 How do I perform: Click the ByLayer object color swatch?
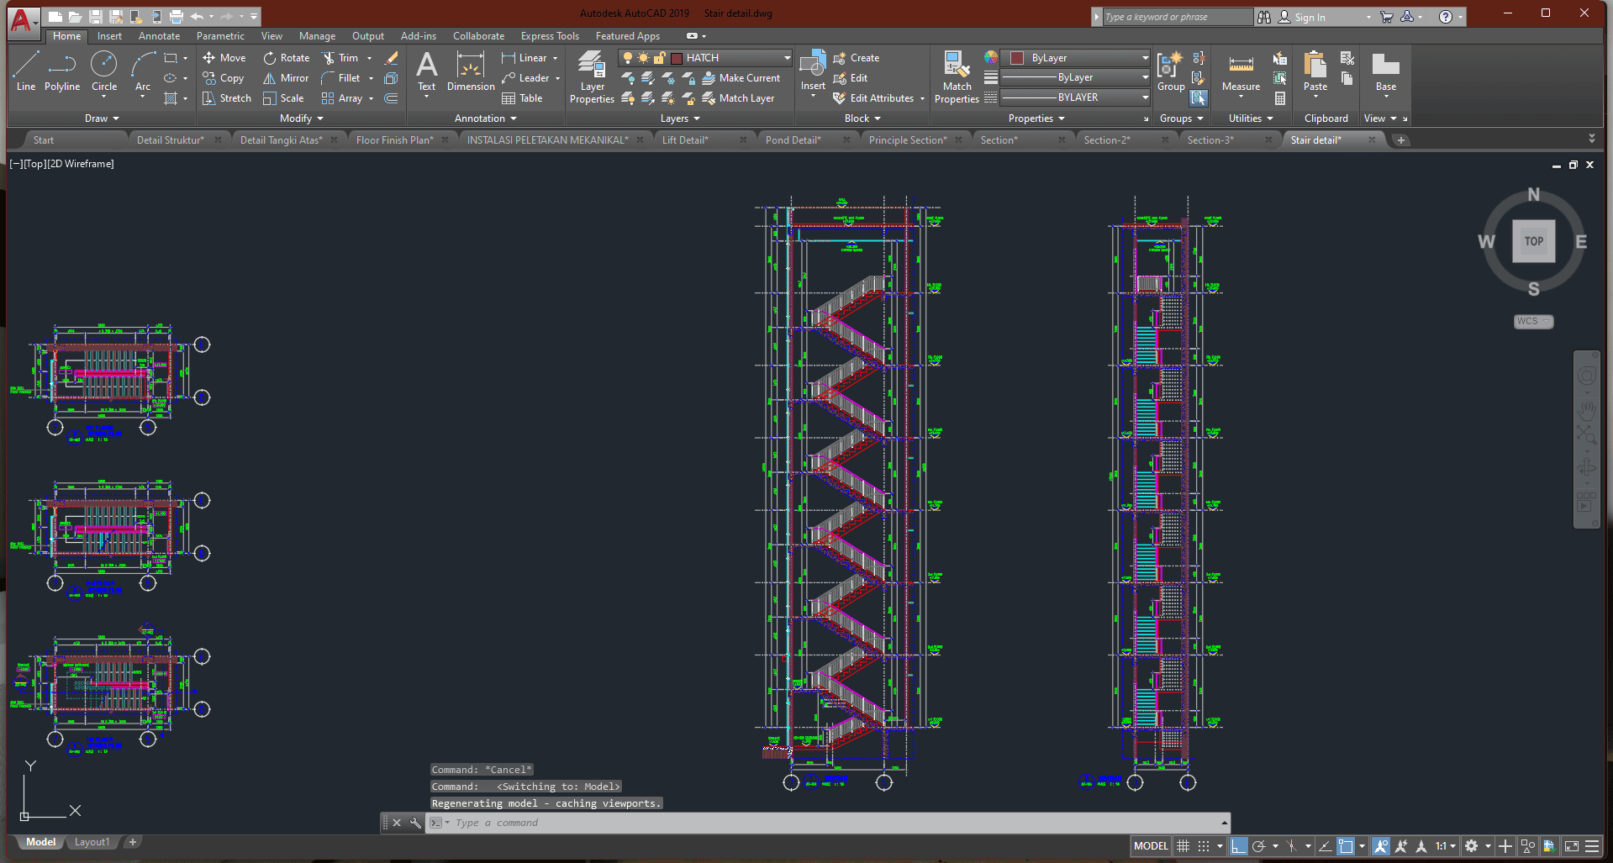[x=1017, y=58]
